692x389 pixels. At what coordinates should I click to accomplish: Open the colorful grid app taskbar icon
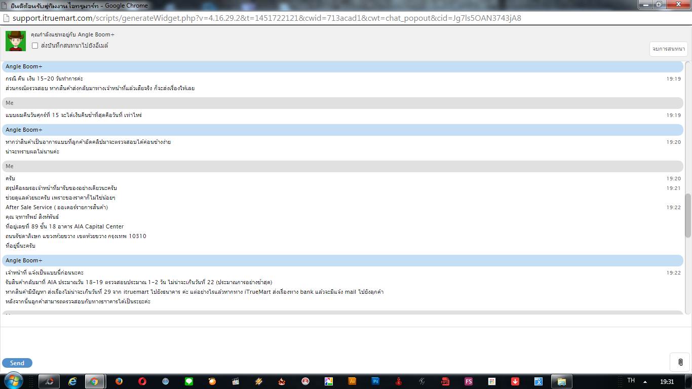[492, 381]
